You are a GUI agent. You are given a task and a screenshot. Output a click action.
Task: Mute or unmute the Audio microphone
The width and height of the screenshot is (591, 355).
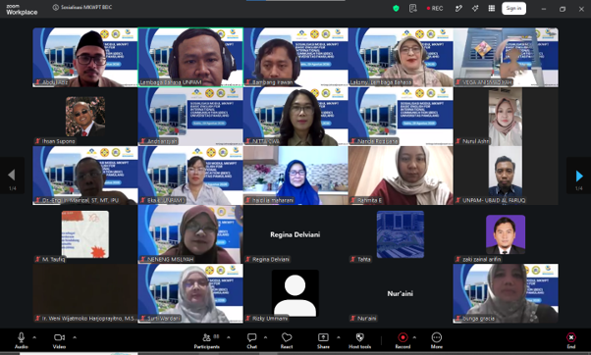click(22, 340)
